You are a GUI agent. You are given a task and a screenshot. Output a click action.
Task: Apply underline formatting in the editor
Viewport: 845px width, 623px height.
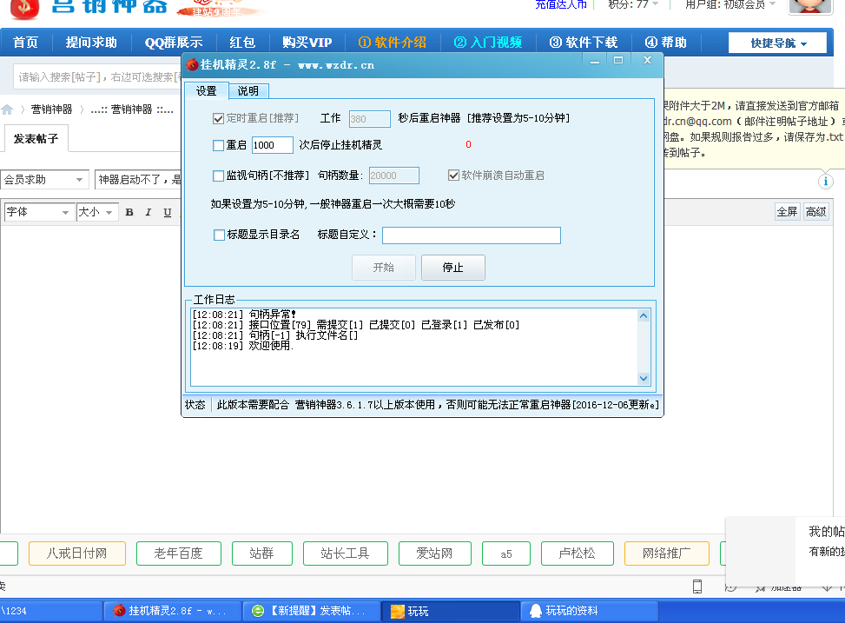click(x=168, y=213)
